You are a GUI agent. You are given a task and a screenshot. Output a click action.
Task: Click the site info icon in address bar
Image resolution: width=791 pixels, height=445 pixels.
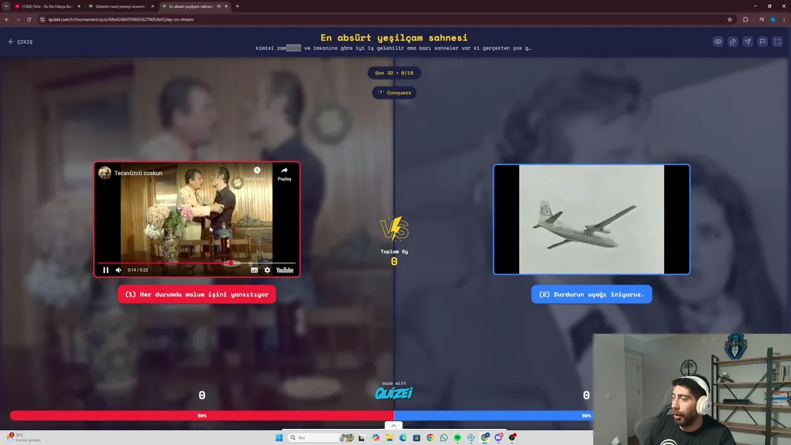(x=43, y=19)
